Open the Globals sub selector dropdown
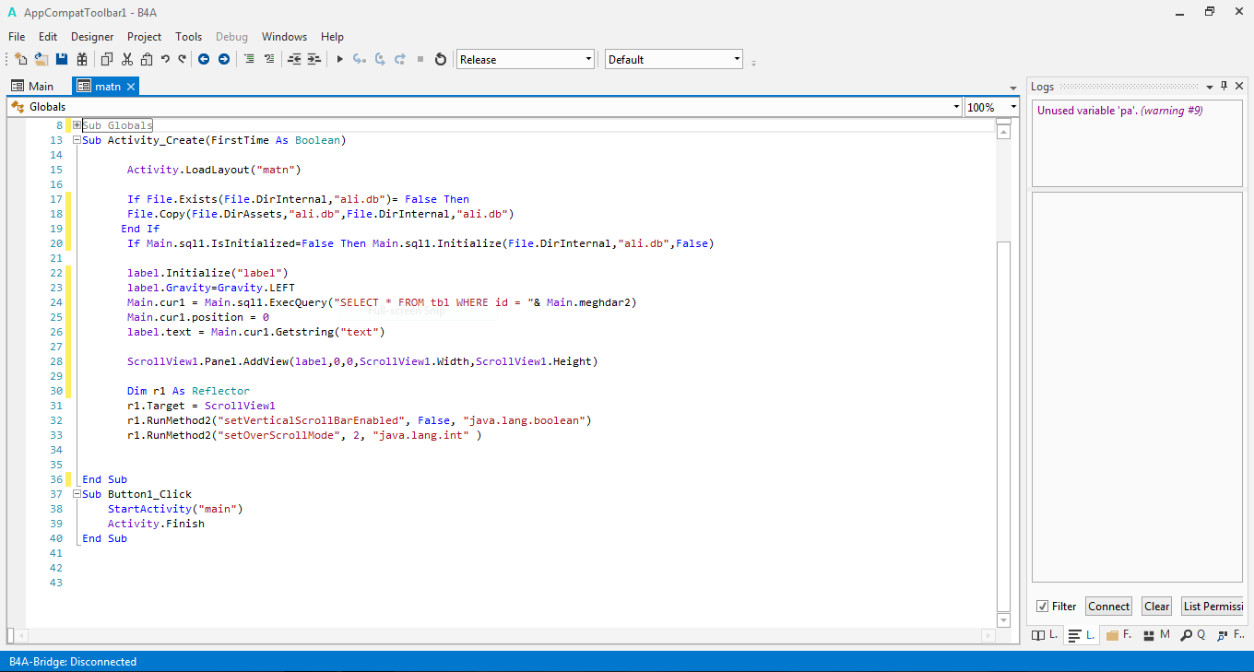The image size is (1254, 672). 956,107
